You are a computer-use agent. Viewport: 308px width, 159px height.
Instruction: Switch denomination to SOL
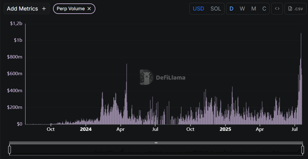(x=216, y=9)
